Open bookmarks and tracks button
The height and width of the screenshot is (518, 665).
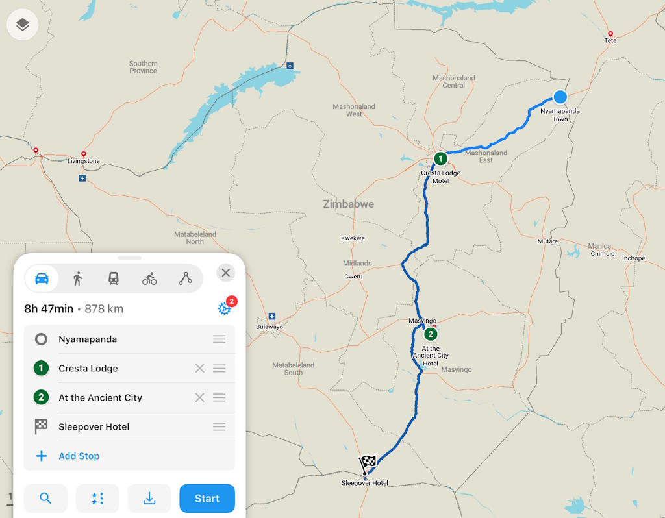(97, 499)
